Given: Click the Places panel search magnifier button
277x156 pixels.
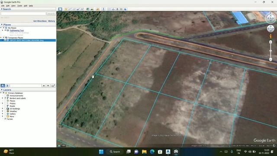Looking at the screenshot, I should 3,86.
